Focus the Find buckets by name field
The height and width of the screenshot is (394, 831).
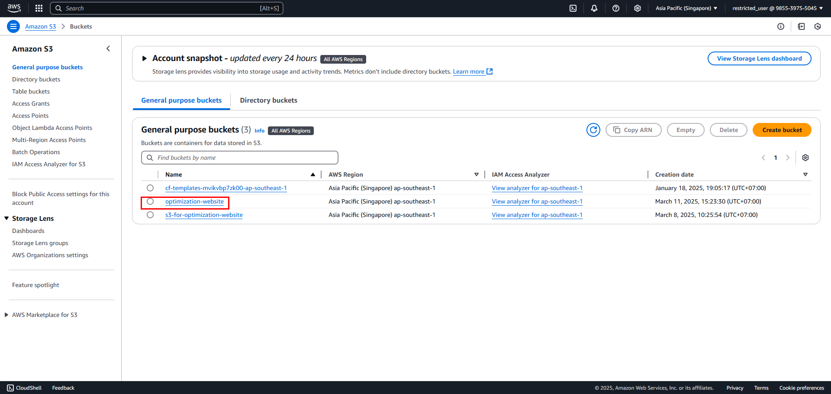[x=240, y=158]
